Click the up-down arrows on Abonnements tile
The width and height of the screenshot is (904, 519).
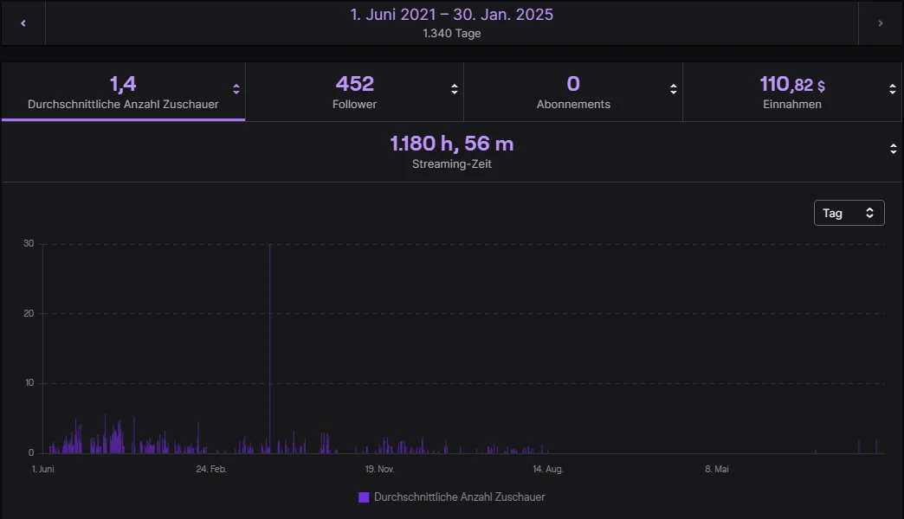pyautogui.click(x=673, y=89)
